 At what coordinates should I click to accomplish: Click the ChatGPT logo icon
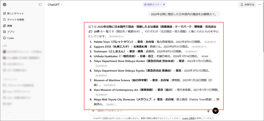[x=5, y=5]
